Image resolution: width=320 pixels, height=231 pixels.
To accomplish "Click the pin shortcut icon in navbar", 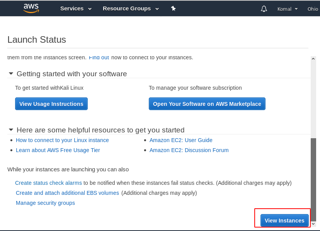I will pyautogui.click(x=174, y=8).
